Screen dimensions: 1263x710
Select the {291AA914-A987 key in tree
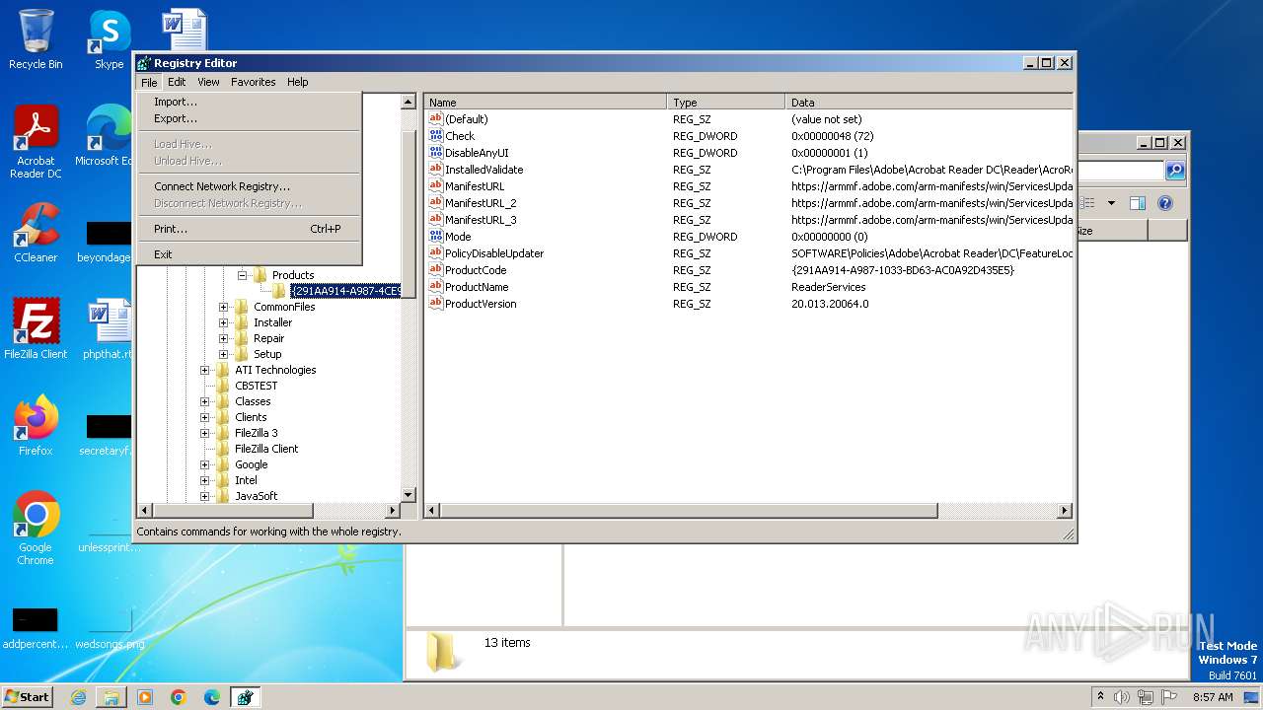point(345,291)
